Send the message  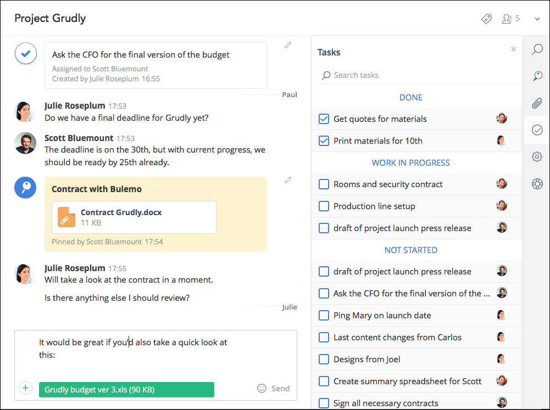[281, 389]
